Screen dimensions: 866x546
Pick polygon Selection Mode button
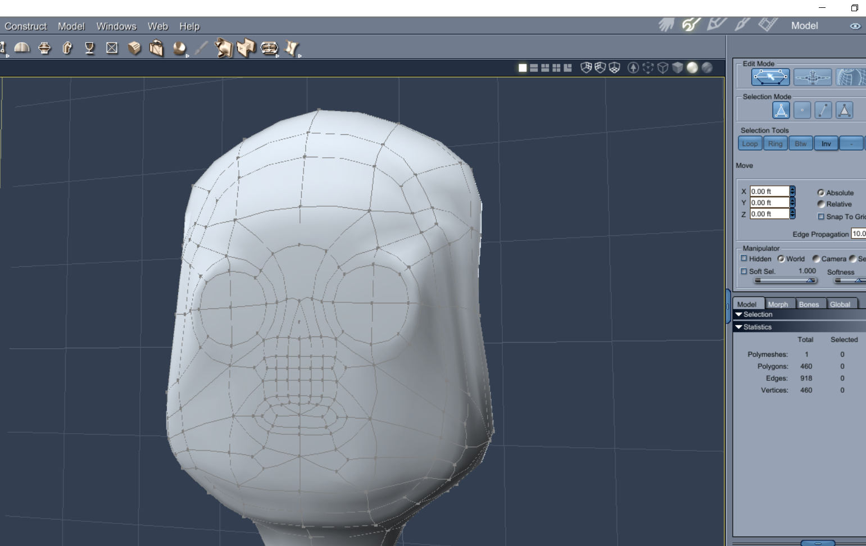(844, 110)
